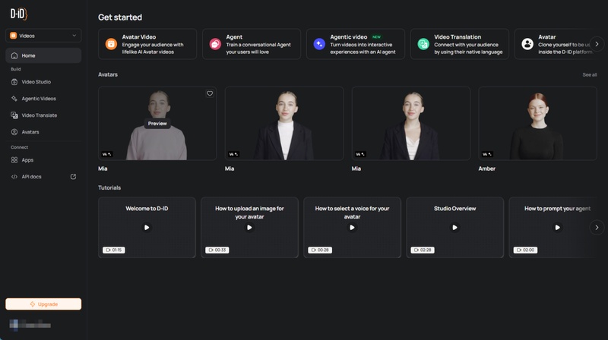Click the V4 badge on first Mia avatar
Screen dimensions: 608x340
click(x=106, y=154)
